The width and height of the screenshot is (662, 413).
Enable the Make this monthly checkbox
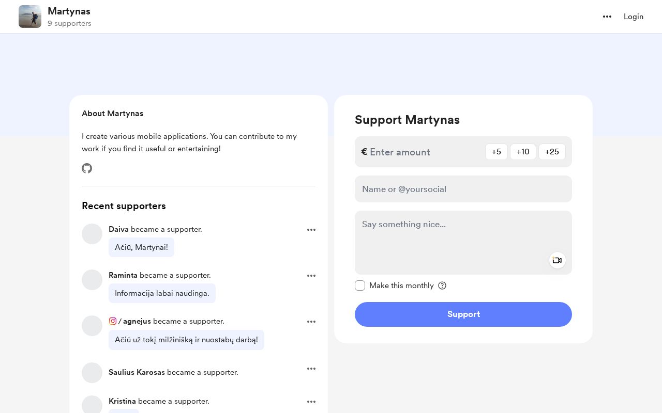(360, 285)
